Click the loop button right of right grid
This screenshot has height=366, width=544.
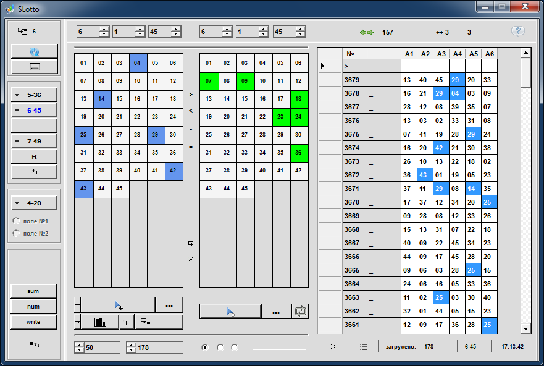coord(300,312)
